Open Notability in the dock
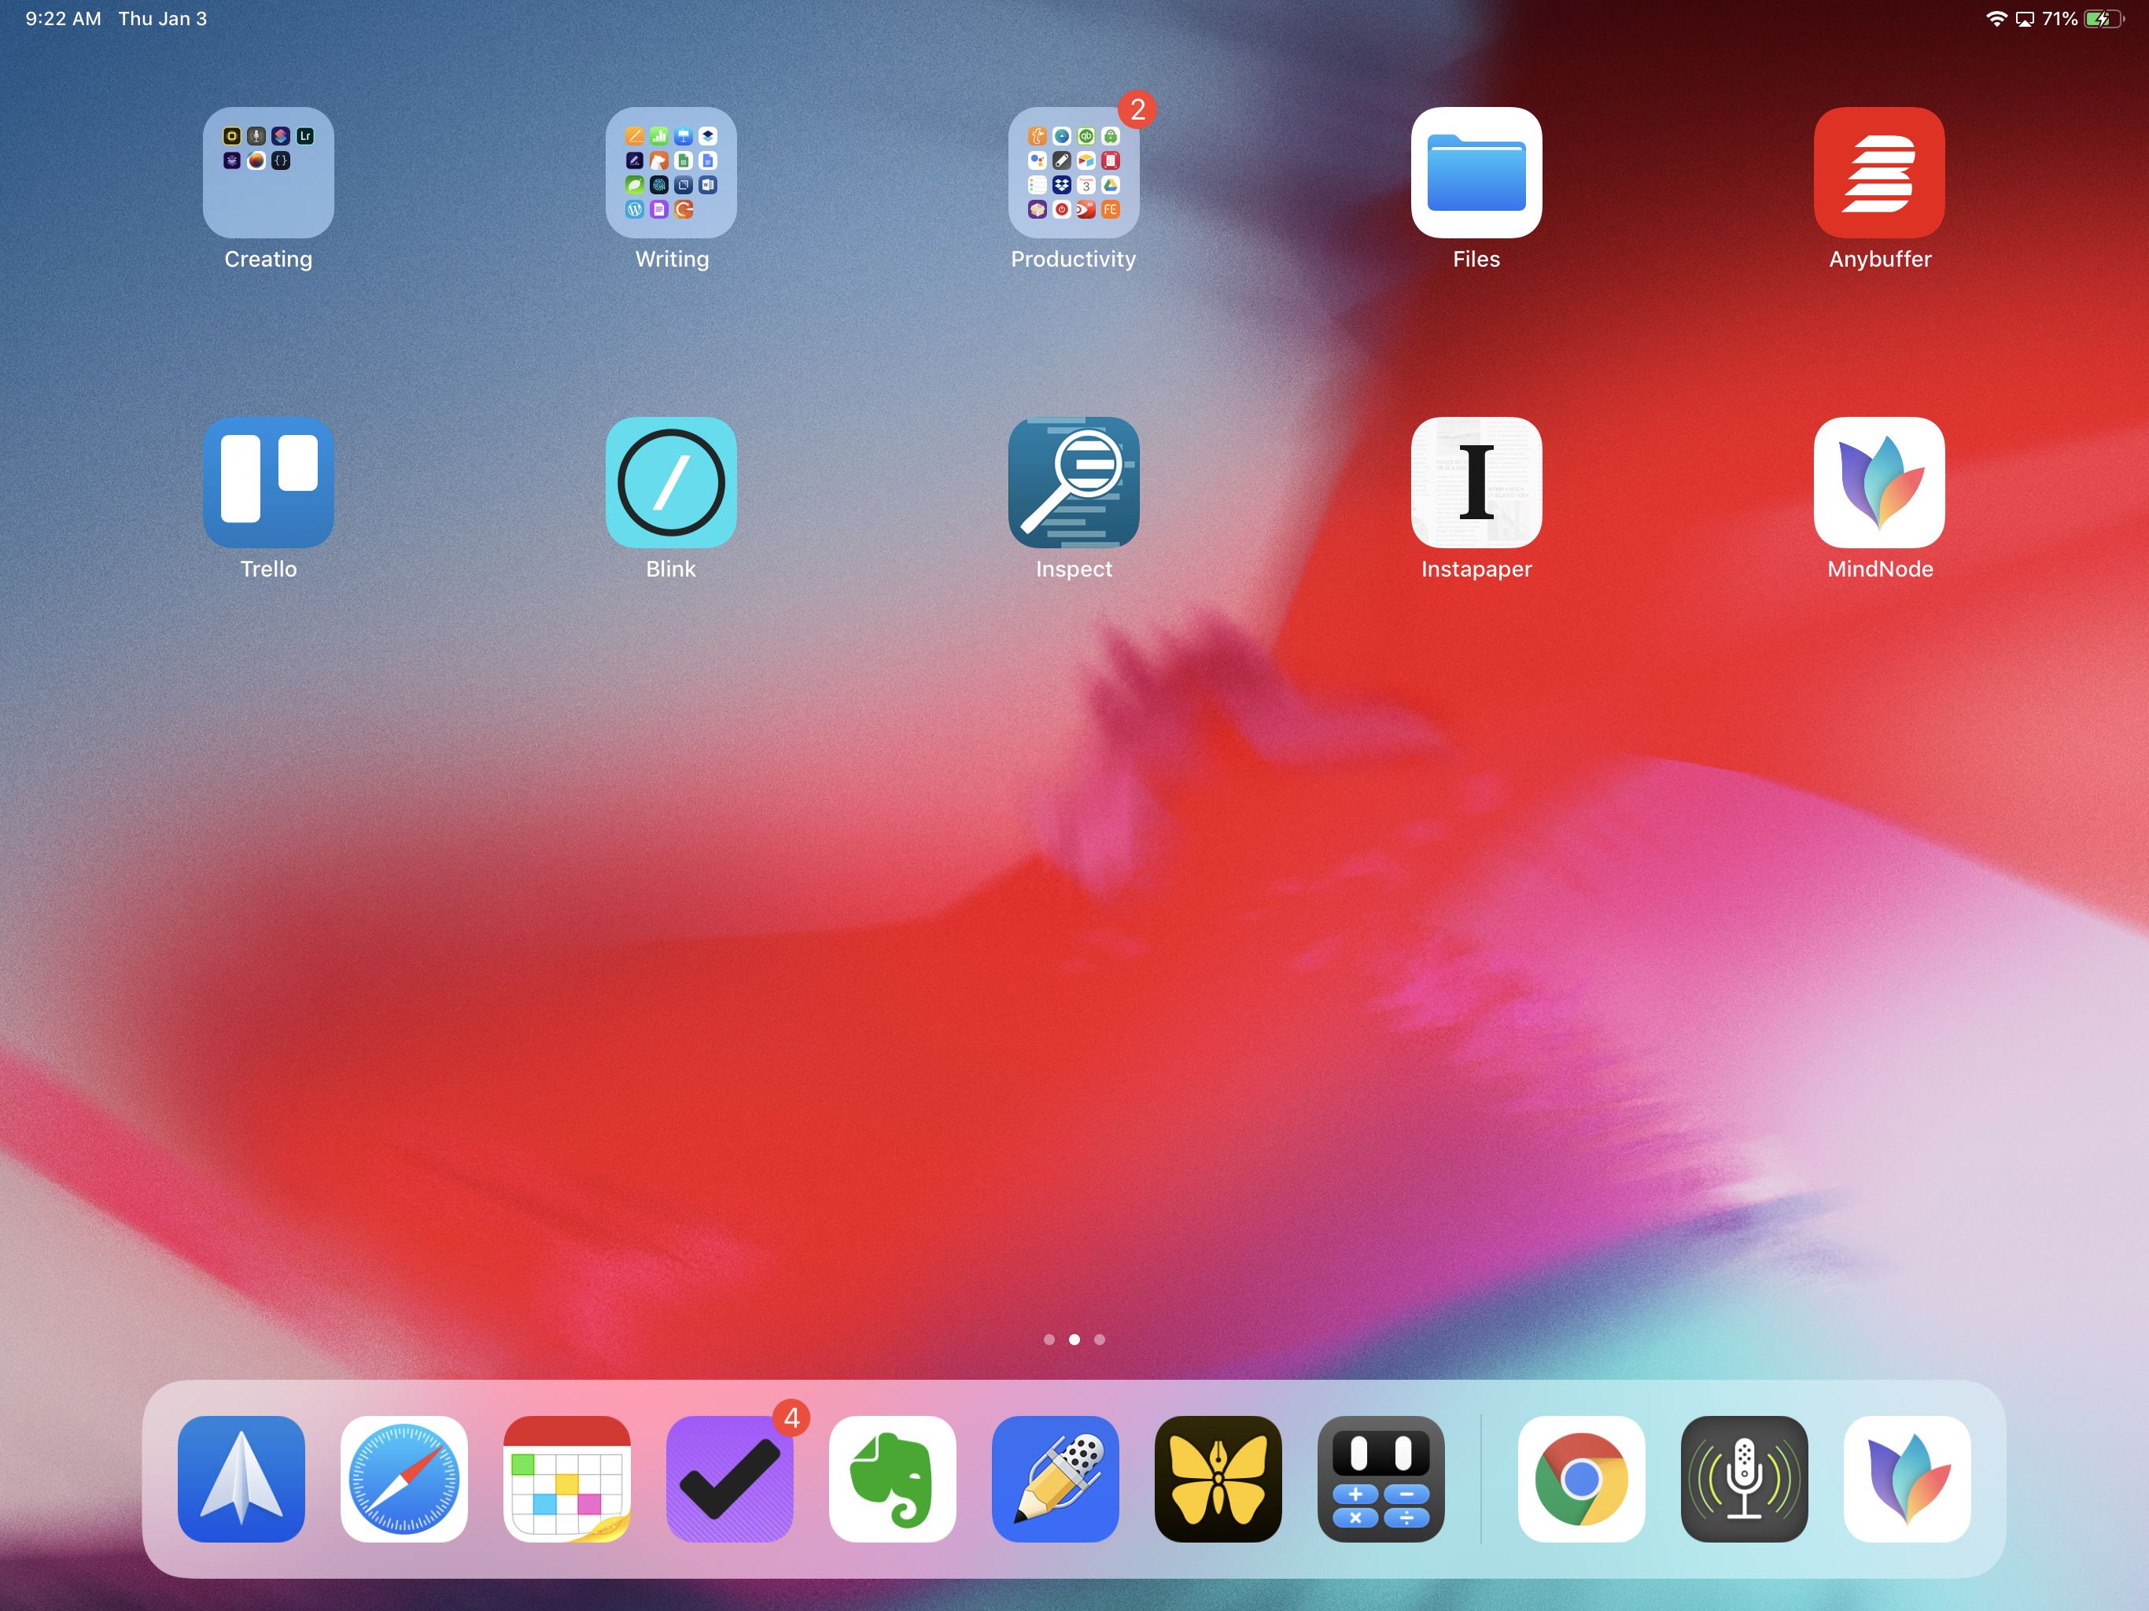This screenshot has height=1611, width=2149. coord(1056,1479)
